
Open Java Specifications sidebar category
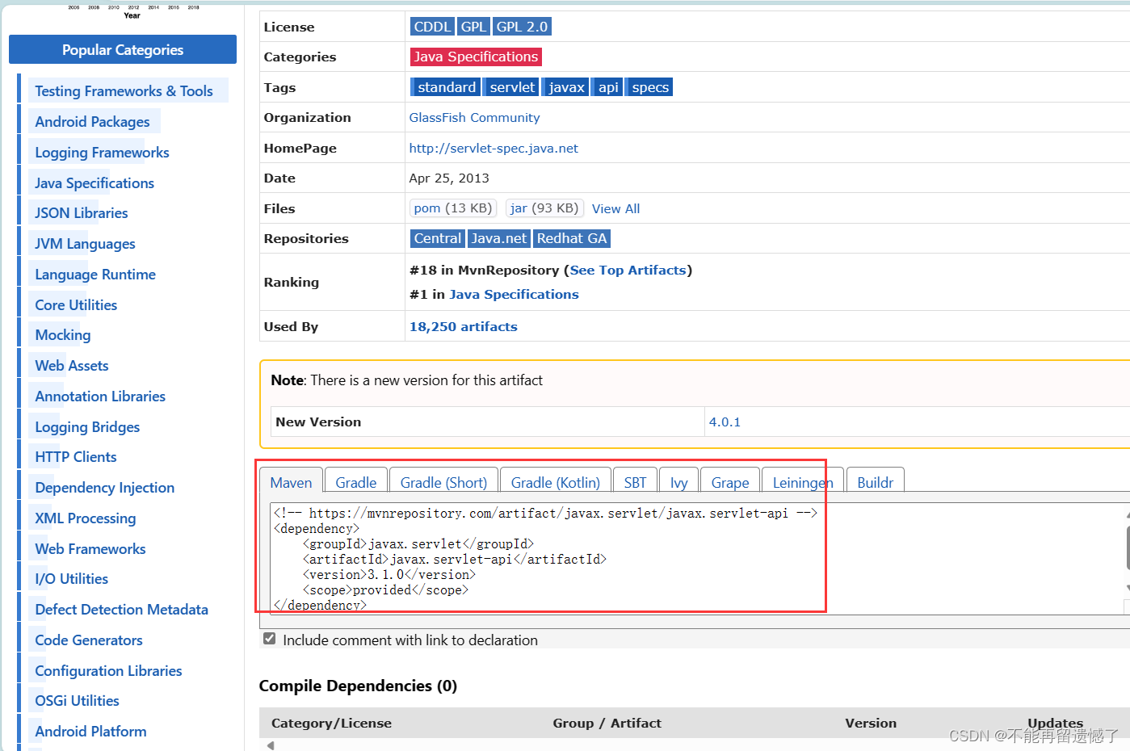pyautogui.click(x=95, y=183)
